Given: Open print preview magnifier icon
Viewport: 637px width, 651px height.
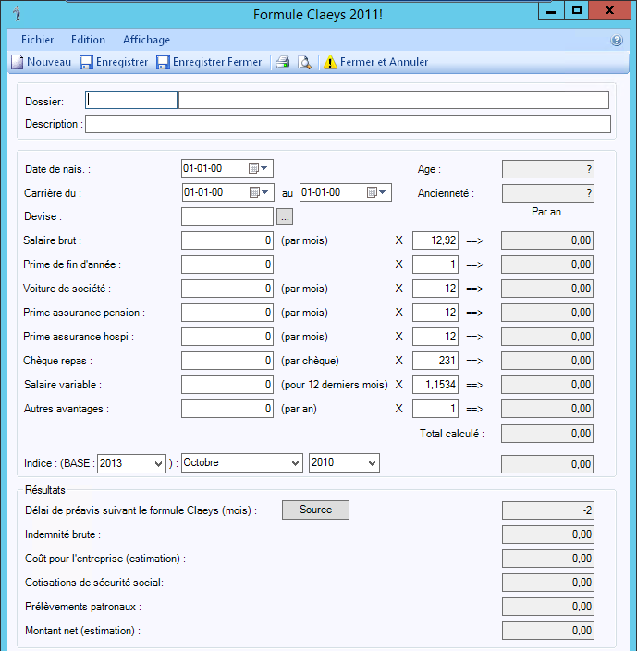Looking at the screenshot, I should [304, 63].
